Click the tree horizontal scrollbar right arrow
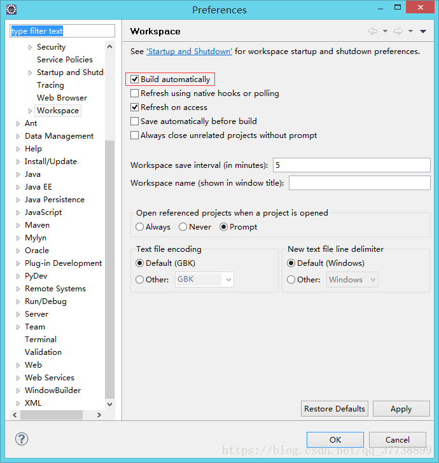 click(99, 415)
